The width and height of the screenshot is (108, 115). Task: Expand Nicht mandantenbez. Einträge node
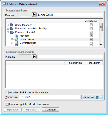pyautogui.click(x=8, y=29)
